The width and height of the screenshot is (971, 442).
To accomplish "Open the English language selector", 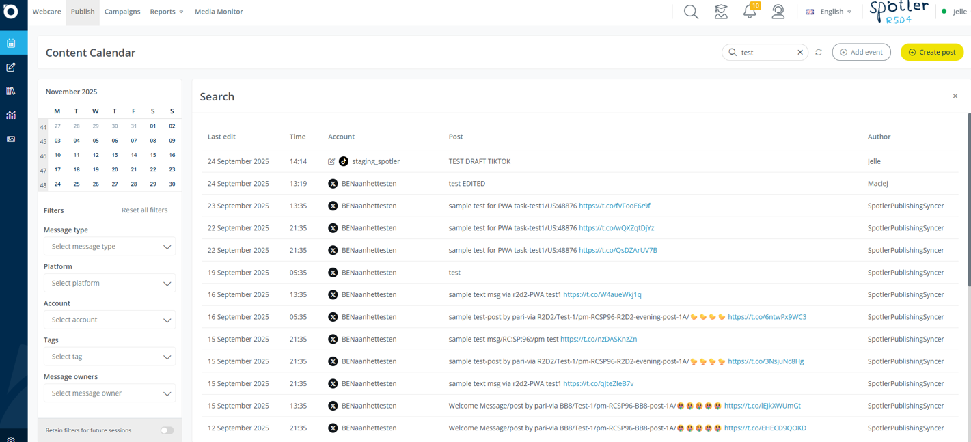I will pos(829,12).
